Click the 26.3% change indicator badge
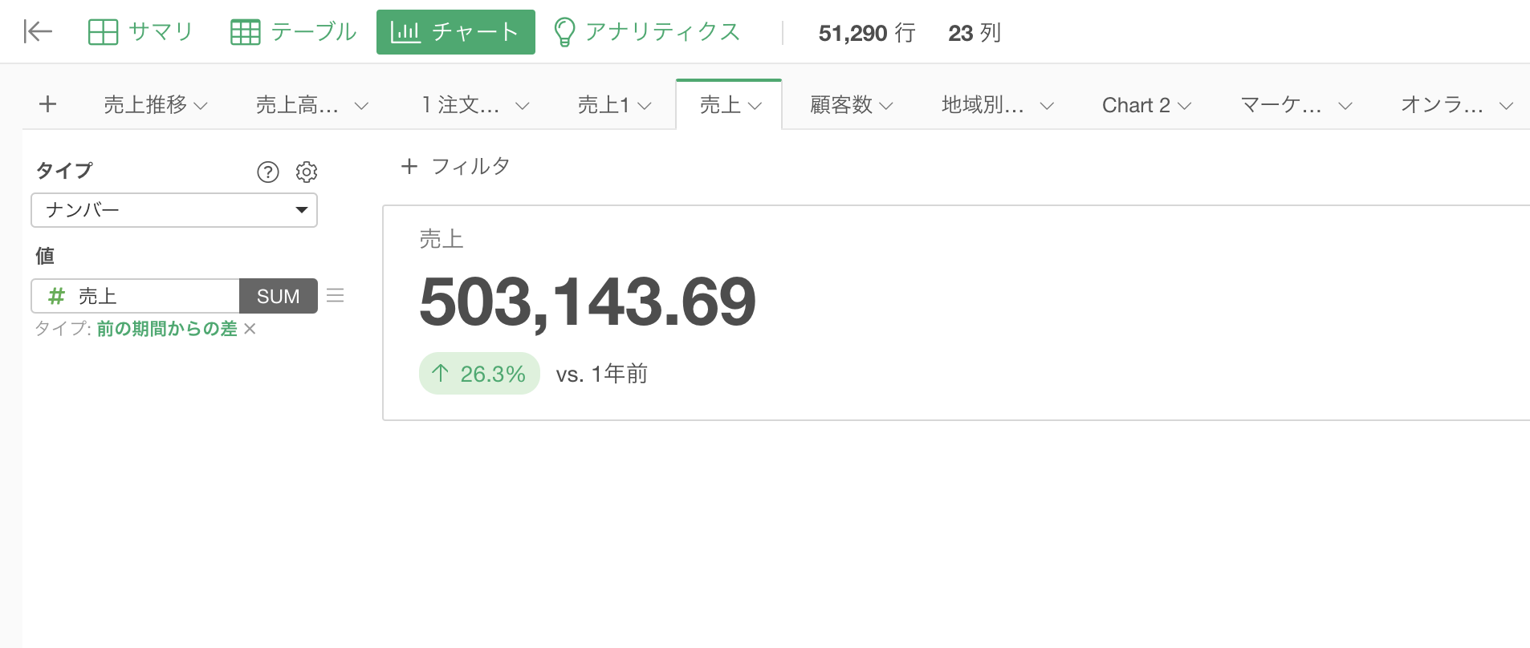 [479, 374]
